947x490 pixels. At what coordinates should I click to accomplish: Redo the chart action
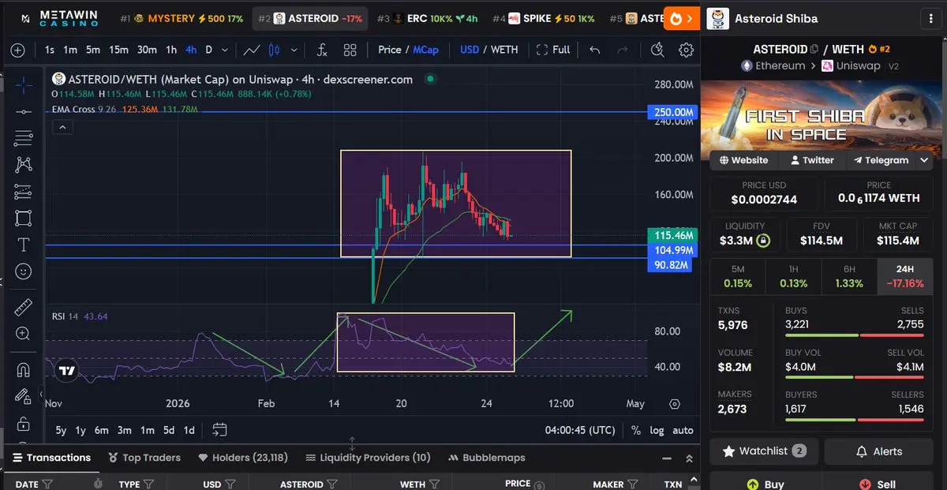click(x=623, y=50)
